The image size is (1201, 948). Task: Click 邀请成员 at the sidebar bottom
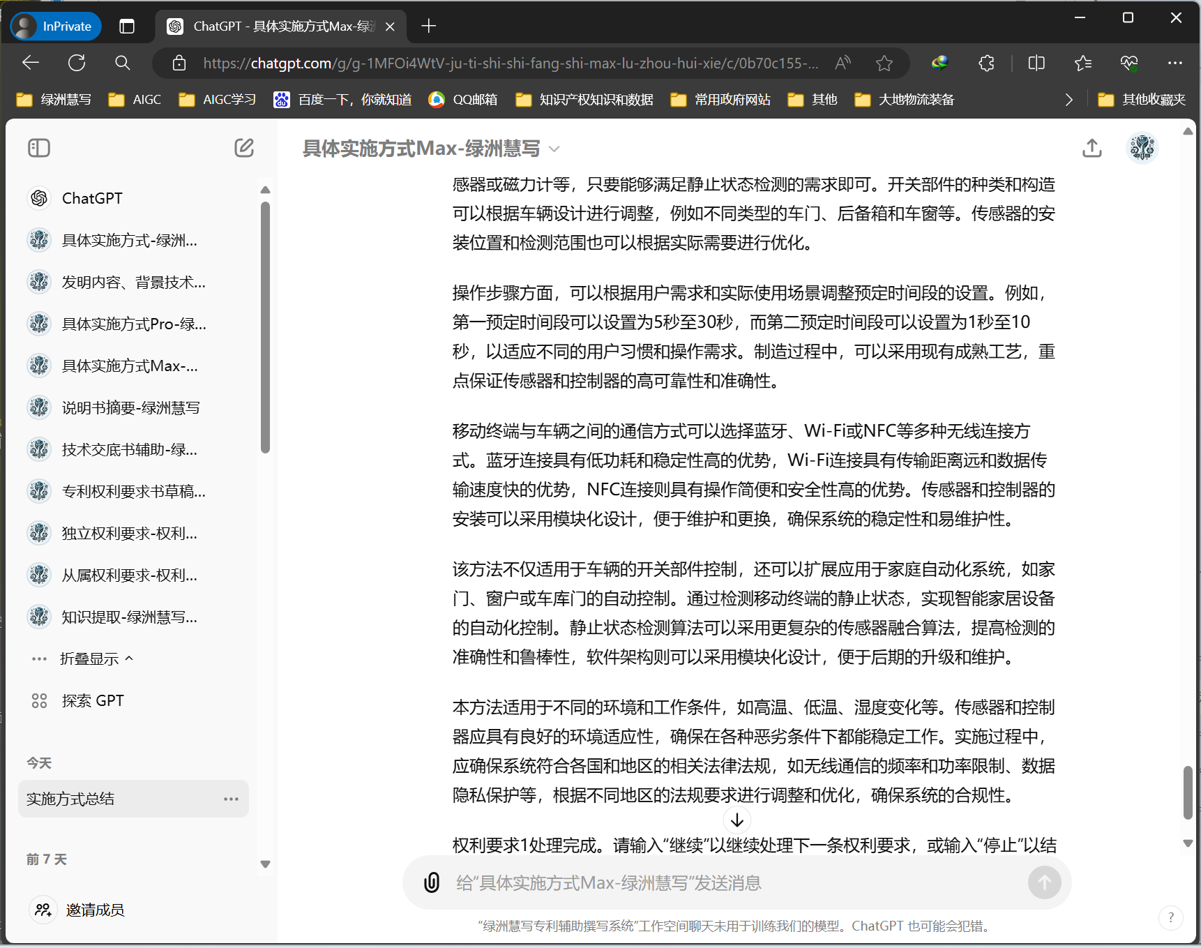click(x=94, y=910)
